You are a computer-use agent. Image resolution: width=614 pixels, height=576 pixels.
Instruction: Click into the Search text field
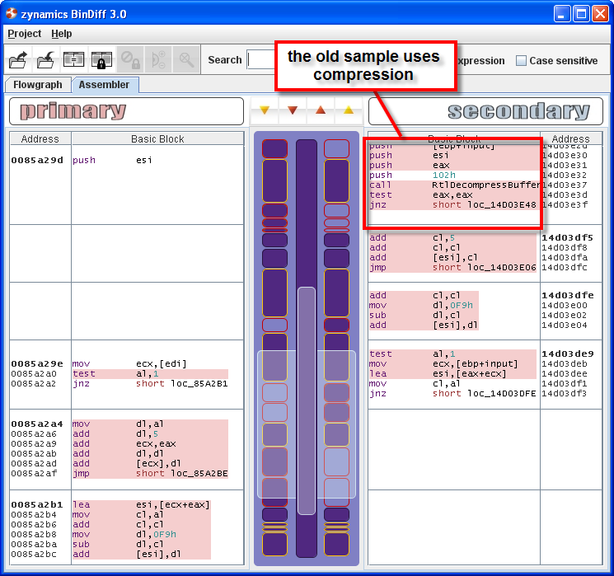[260, 59]
